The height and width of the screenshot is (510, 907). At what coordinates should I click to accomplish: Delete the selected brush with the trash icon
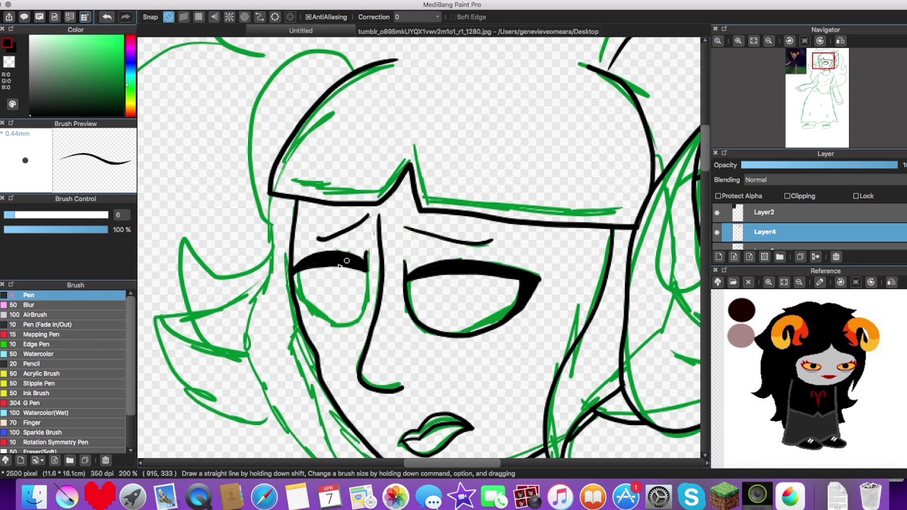coord(106,460)
